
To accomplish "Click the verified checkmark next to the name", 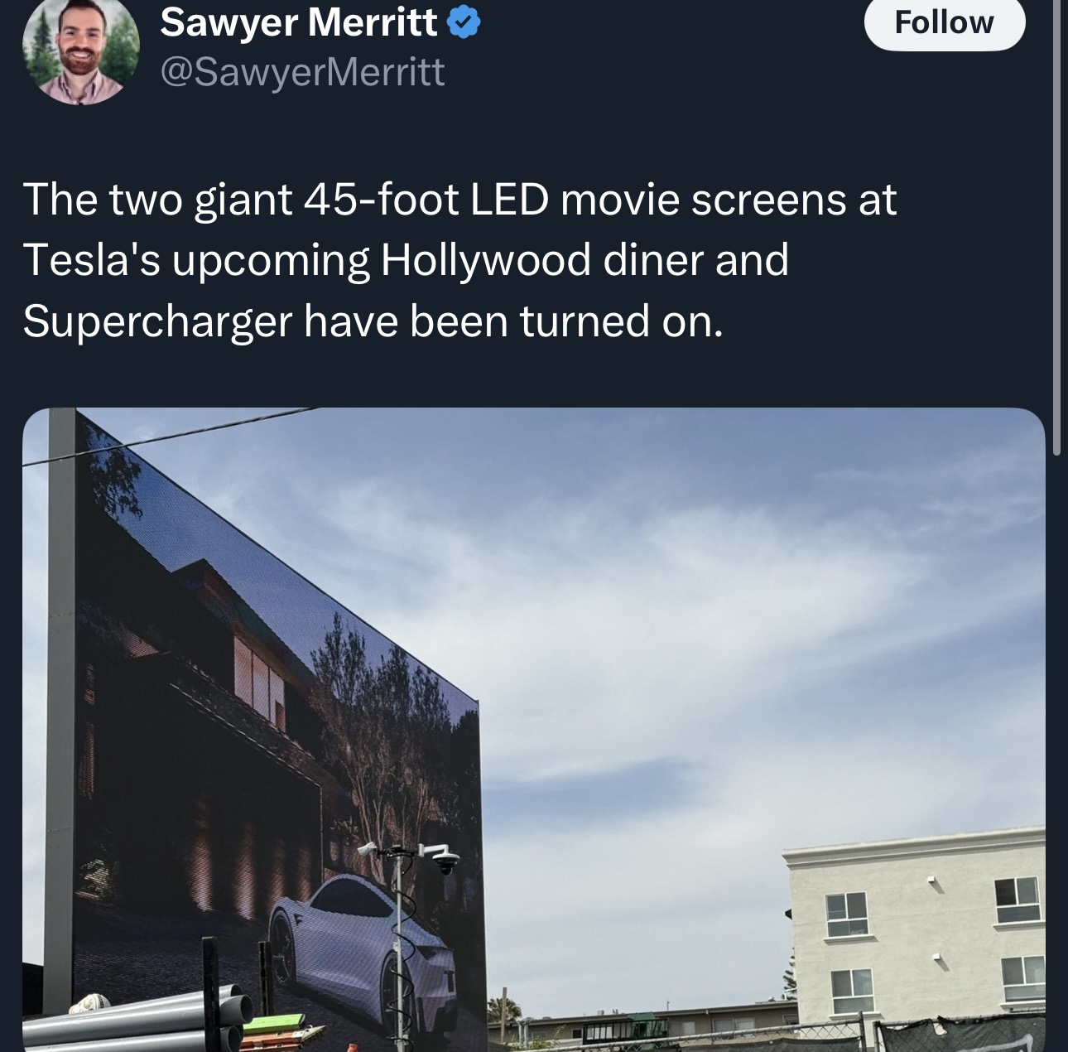I will pos(464,23).
